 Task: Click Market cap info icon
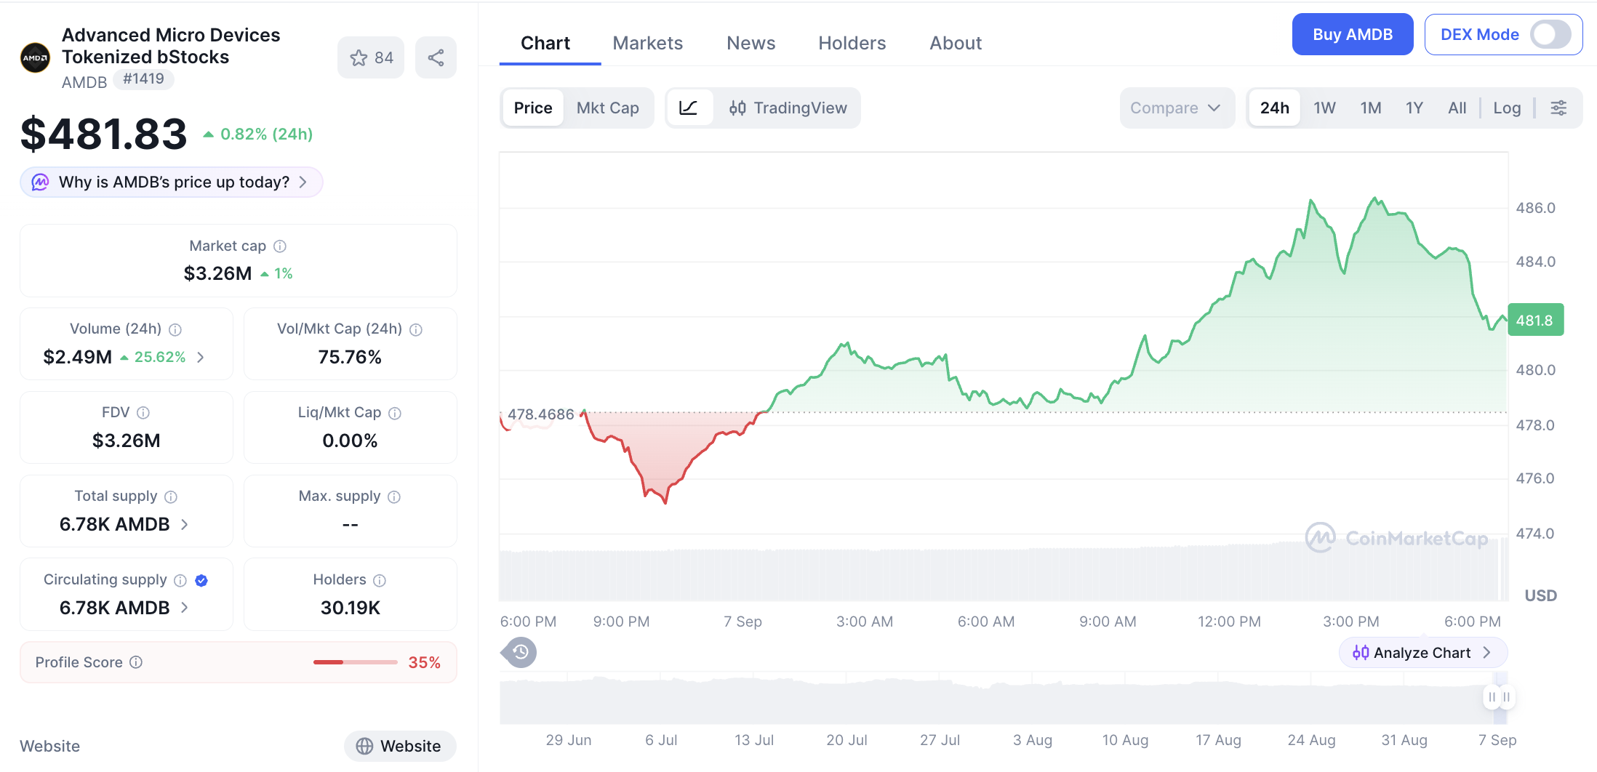(280, 246)
